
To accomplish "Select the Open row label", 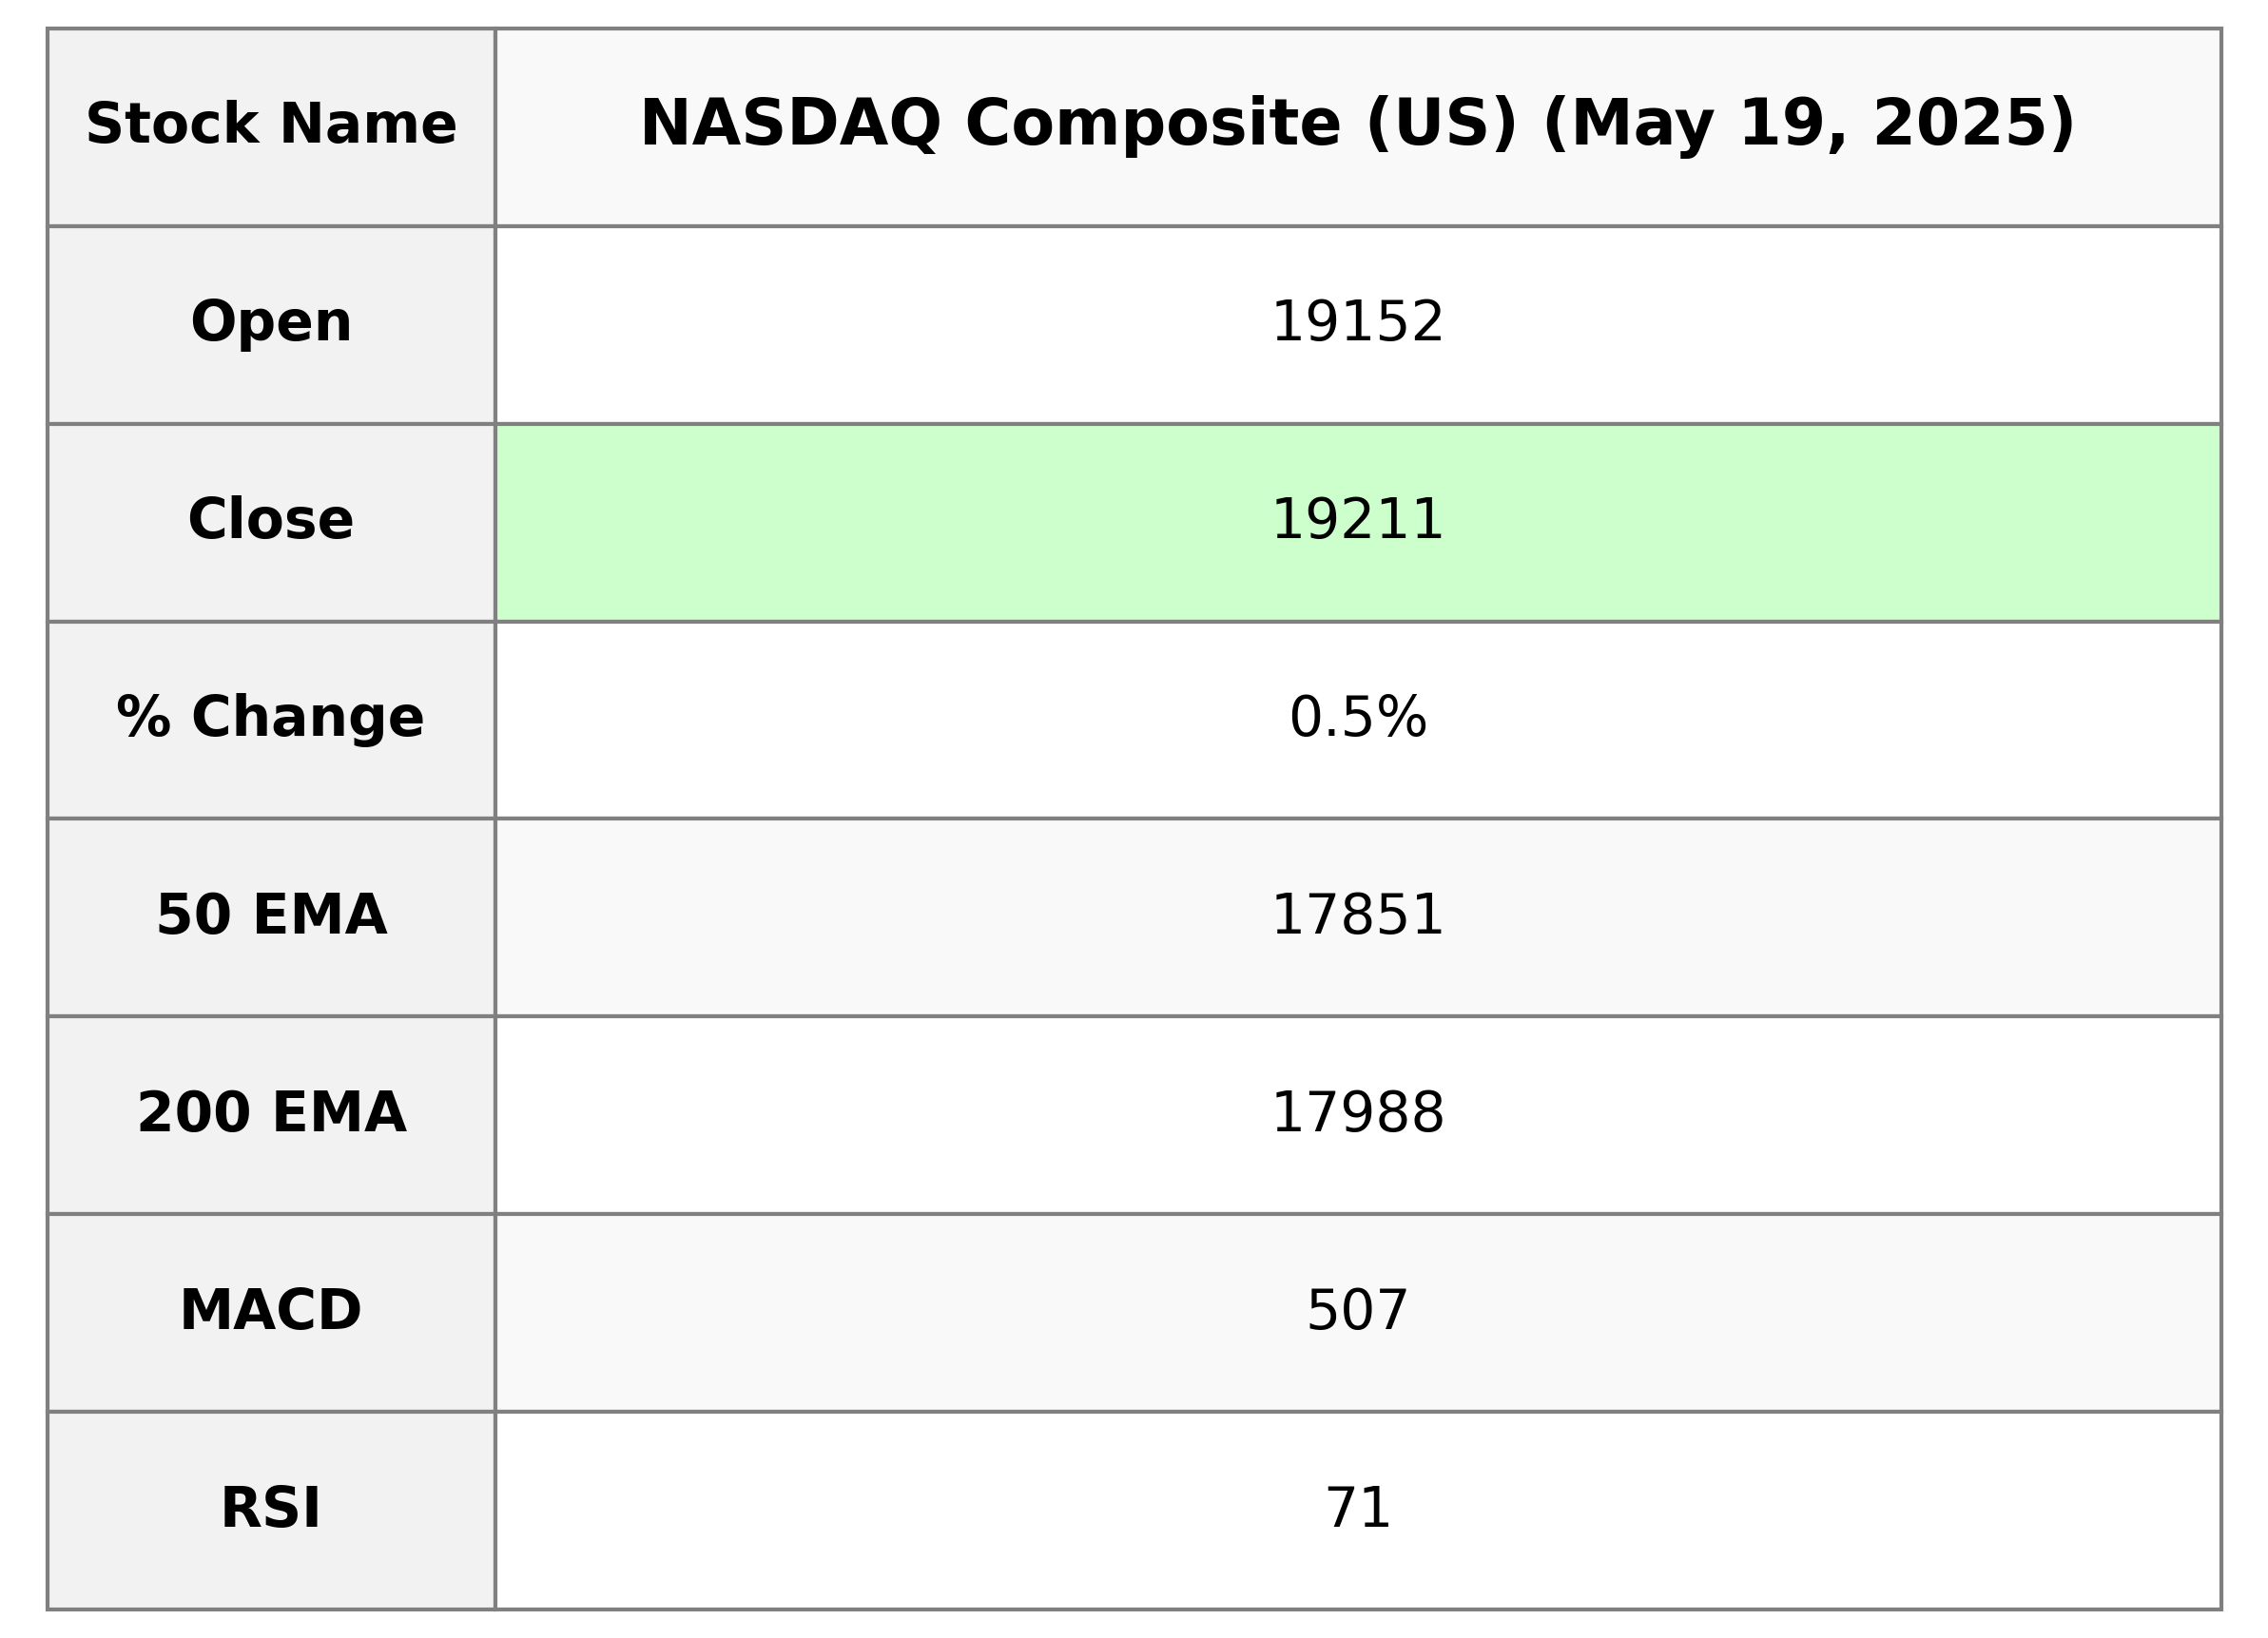I will (271, 323).
